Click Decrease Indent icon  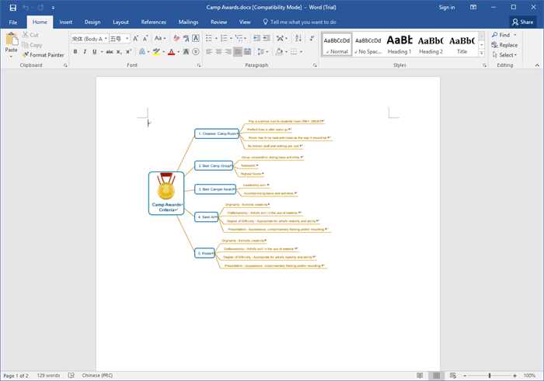(x=256, y=39)
